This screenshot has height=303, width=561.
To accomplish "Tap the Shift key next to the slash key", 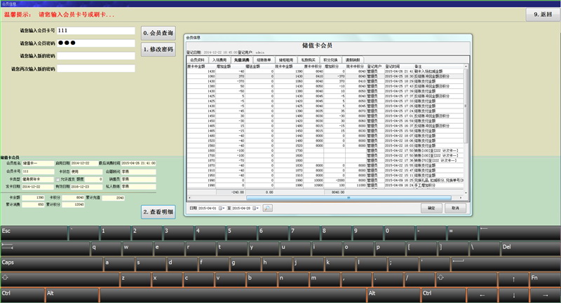I will (x=466, y=280).
